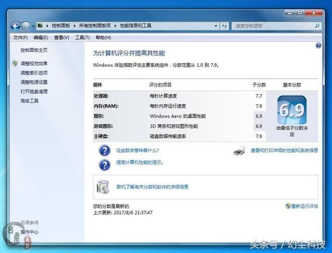Go to 控制面板主页
Screen dimensions: 332x253
point(34,50)
